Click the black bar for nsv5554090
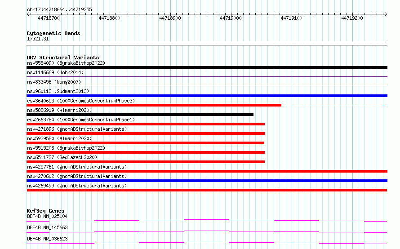Image resolution: width=400 pixels, height=249 pixels. (x=207, y=67)
